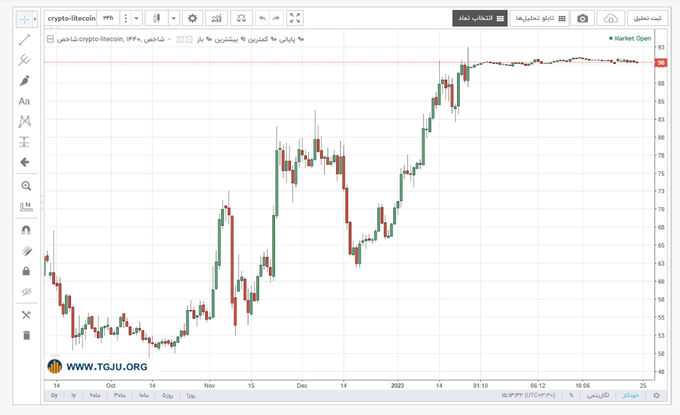Toggle the percent scale option
Screen dimensions: 680x415
click(x=571, y=395)
